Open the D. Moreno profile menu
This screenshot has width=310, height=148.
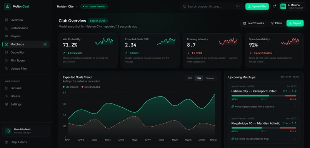(x=292, y=7)
